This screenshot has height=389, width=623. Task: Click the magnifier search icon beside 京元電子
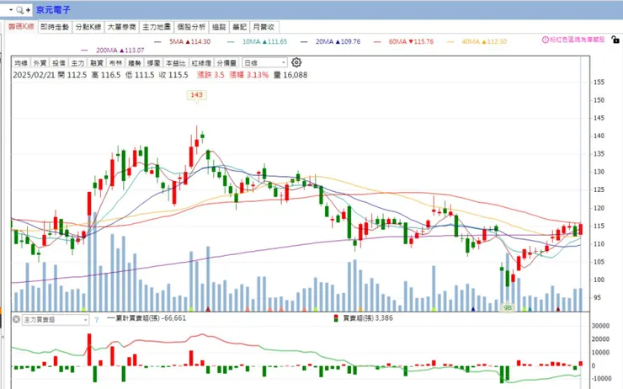point(19,10)
